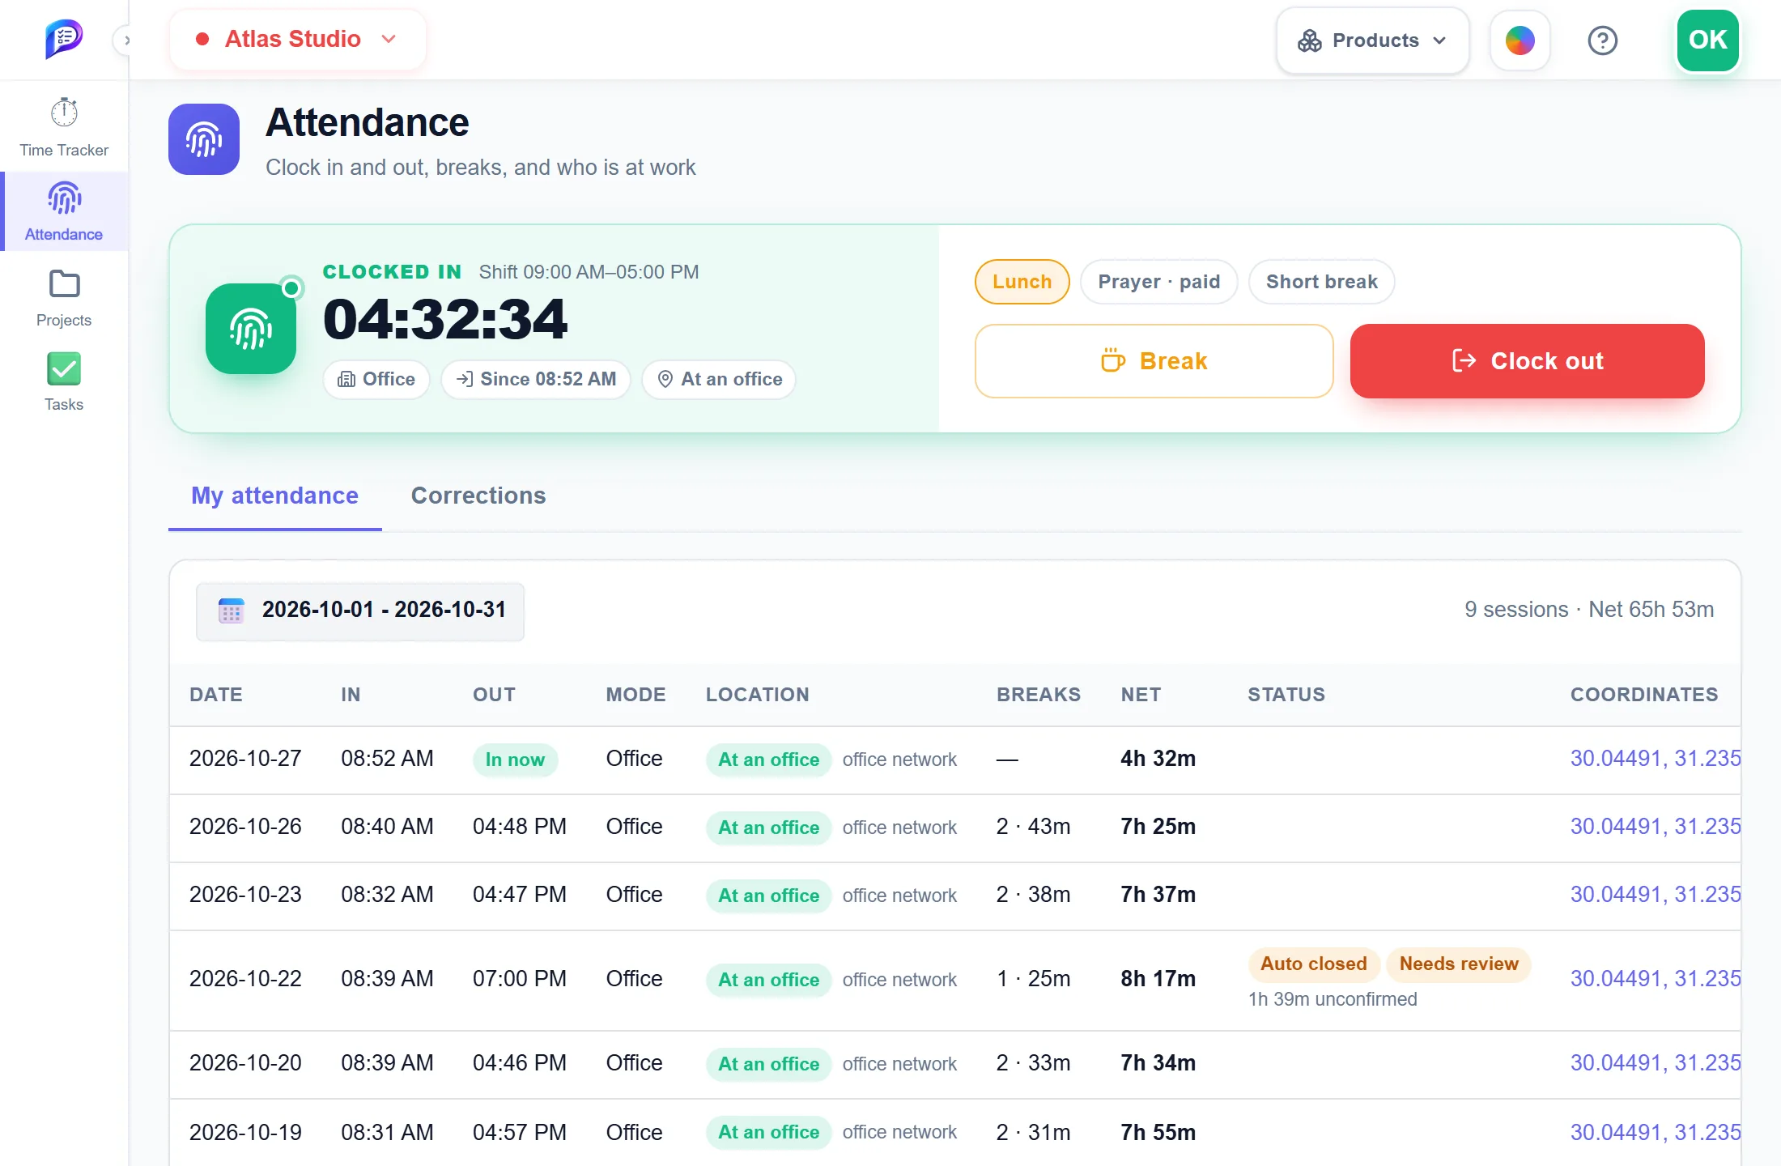Select the Short break type
The height and width of the screenshot is (1166, 1781).
coord(1321,282)
